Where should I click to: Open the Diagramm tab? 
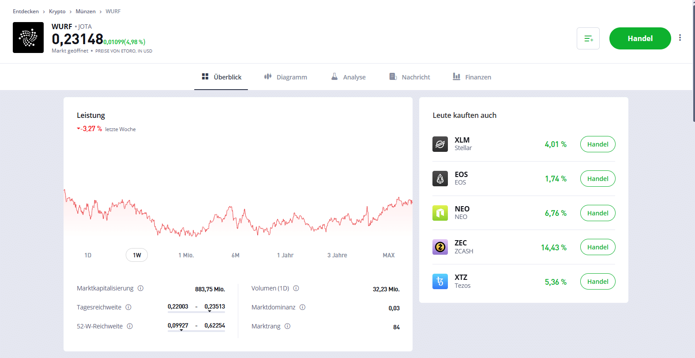tap(286, 77)
